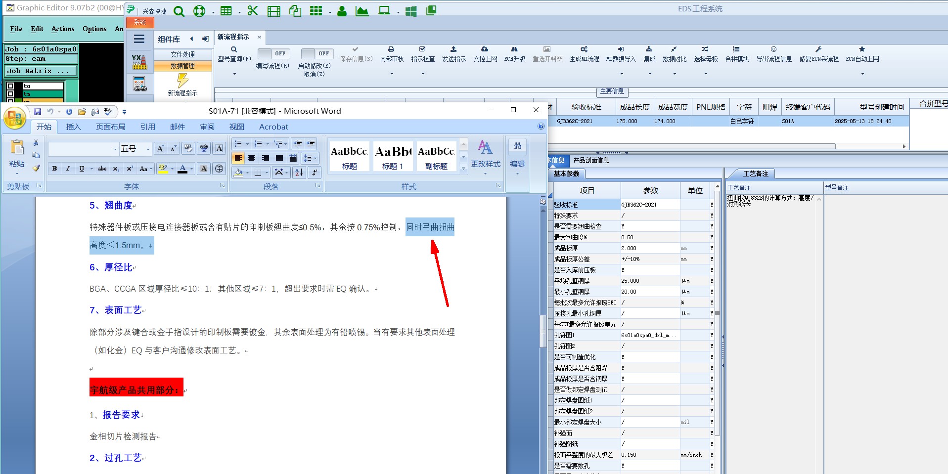Viewport: 948px width, 474px height.
Task: Expand dropdown arrow under 指示检查
Action: [423, 74]
